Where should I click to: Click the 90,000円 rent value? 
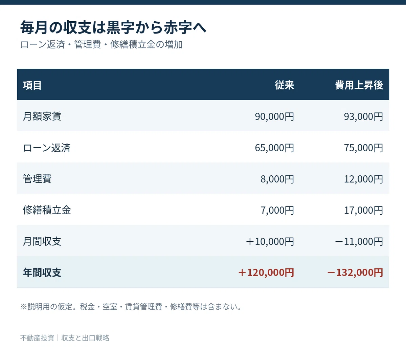274,117
